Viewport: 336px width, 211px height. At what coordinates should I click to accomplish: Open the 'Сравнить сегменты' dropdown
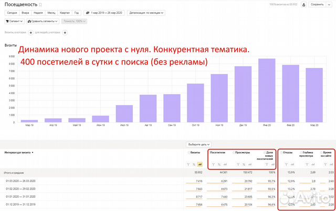pos(43,21)
